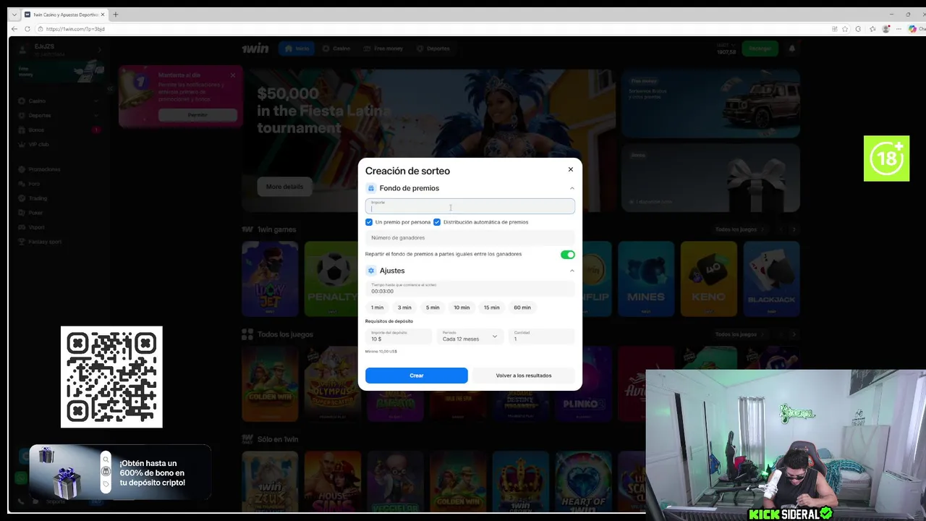This screenshot has height=521, width=926.
Task: Dismiss the Mantente al día notification card
Action: click(233, 75)
